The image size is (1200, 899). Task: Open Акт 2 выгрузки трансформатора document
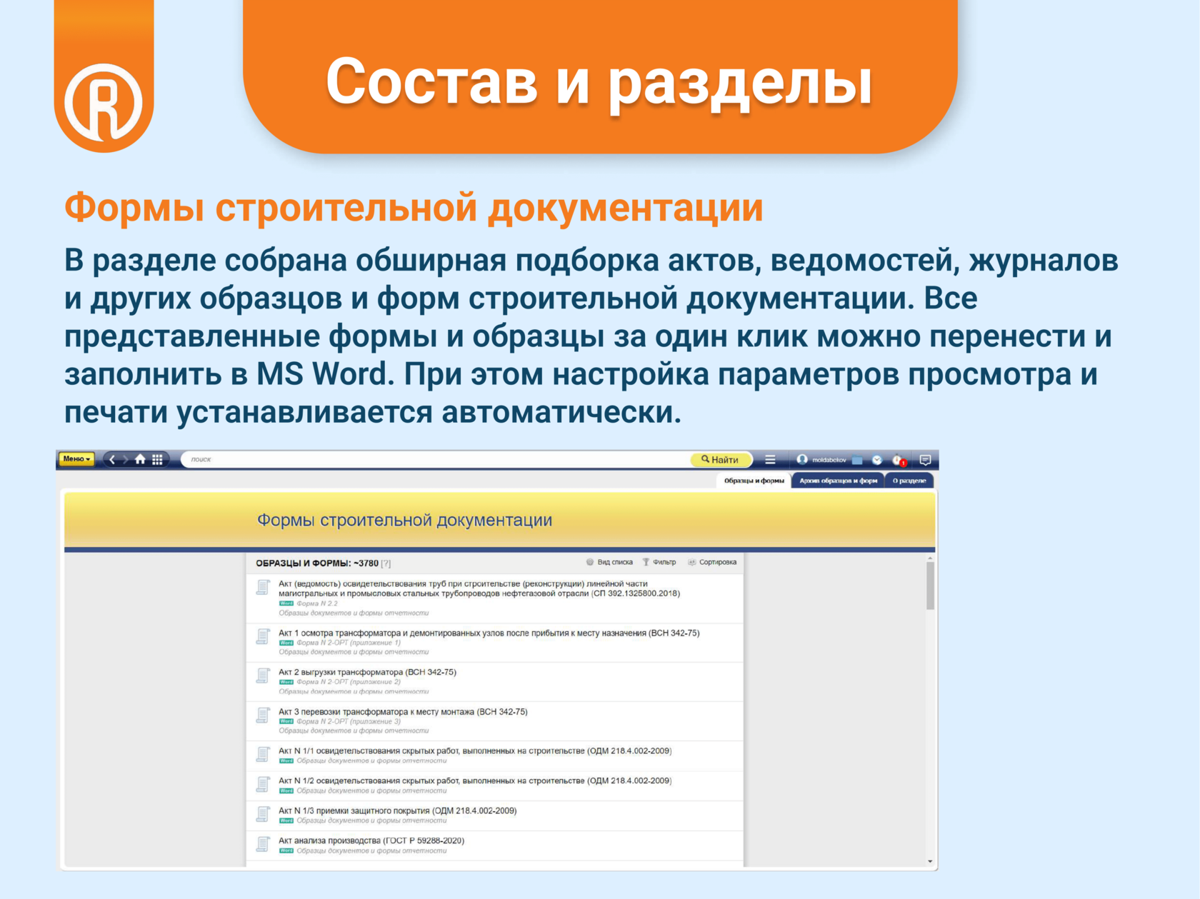[367, 673]
